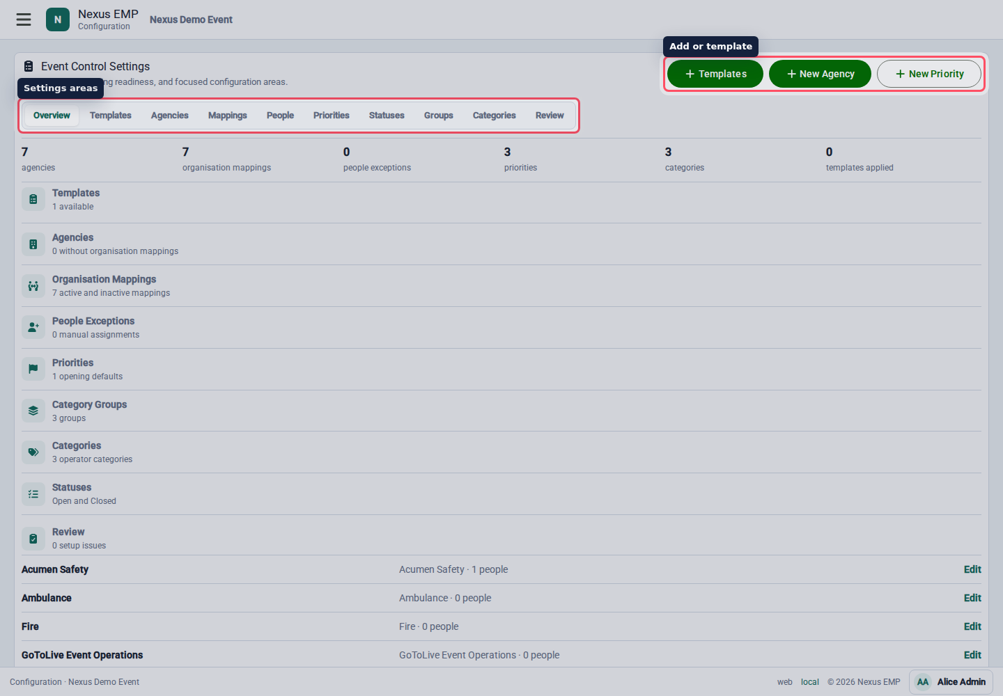Open Organisation Mappings settings area
The width and height of the screenshot is (1003, 696).
501,286
